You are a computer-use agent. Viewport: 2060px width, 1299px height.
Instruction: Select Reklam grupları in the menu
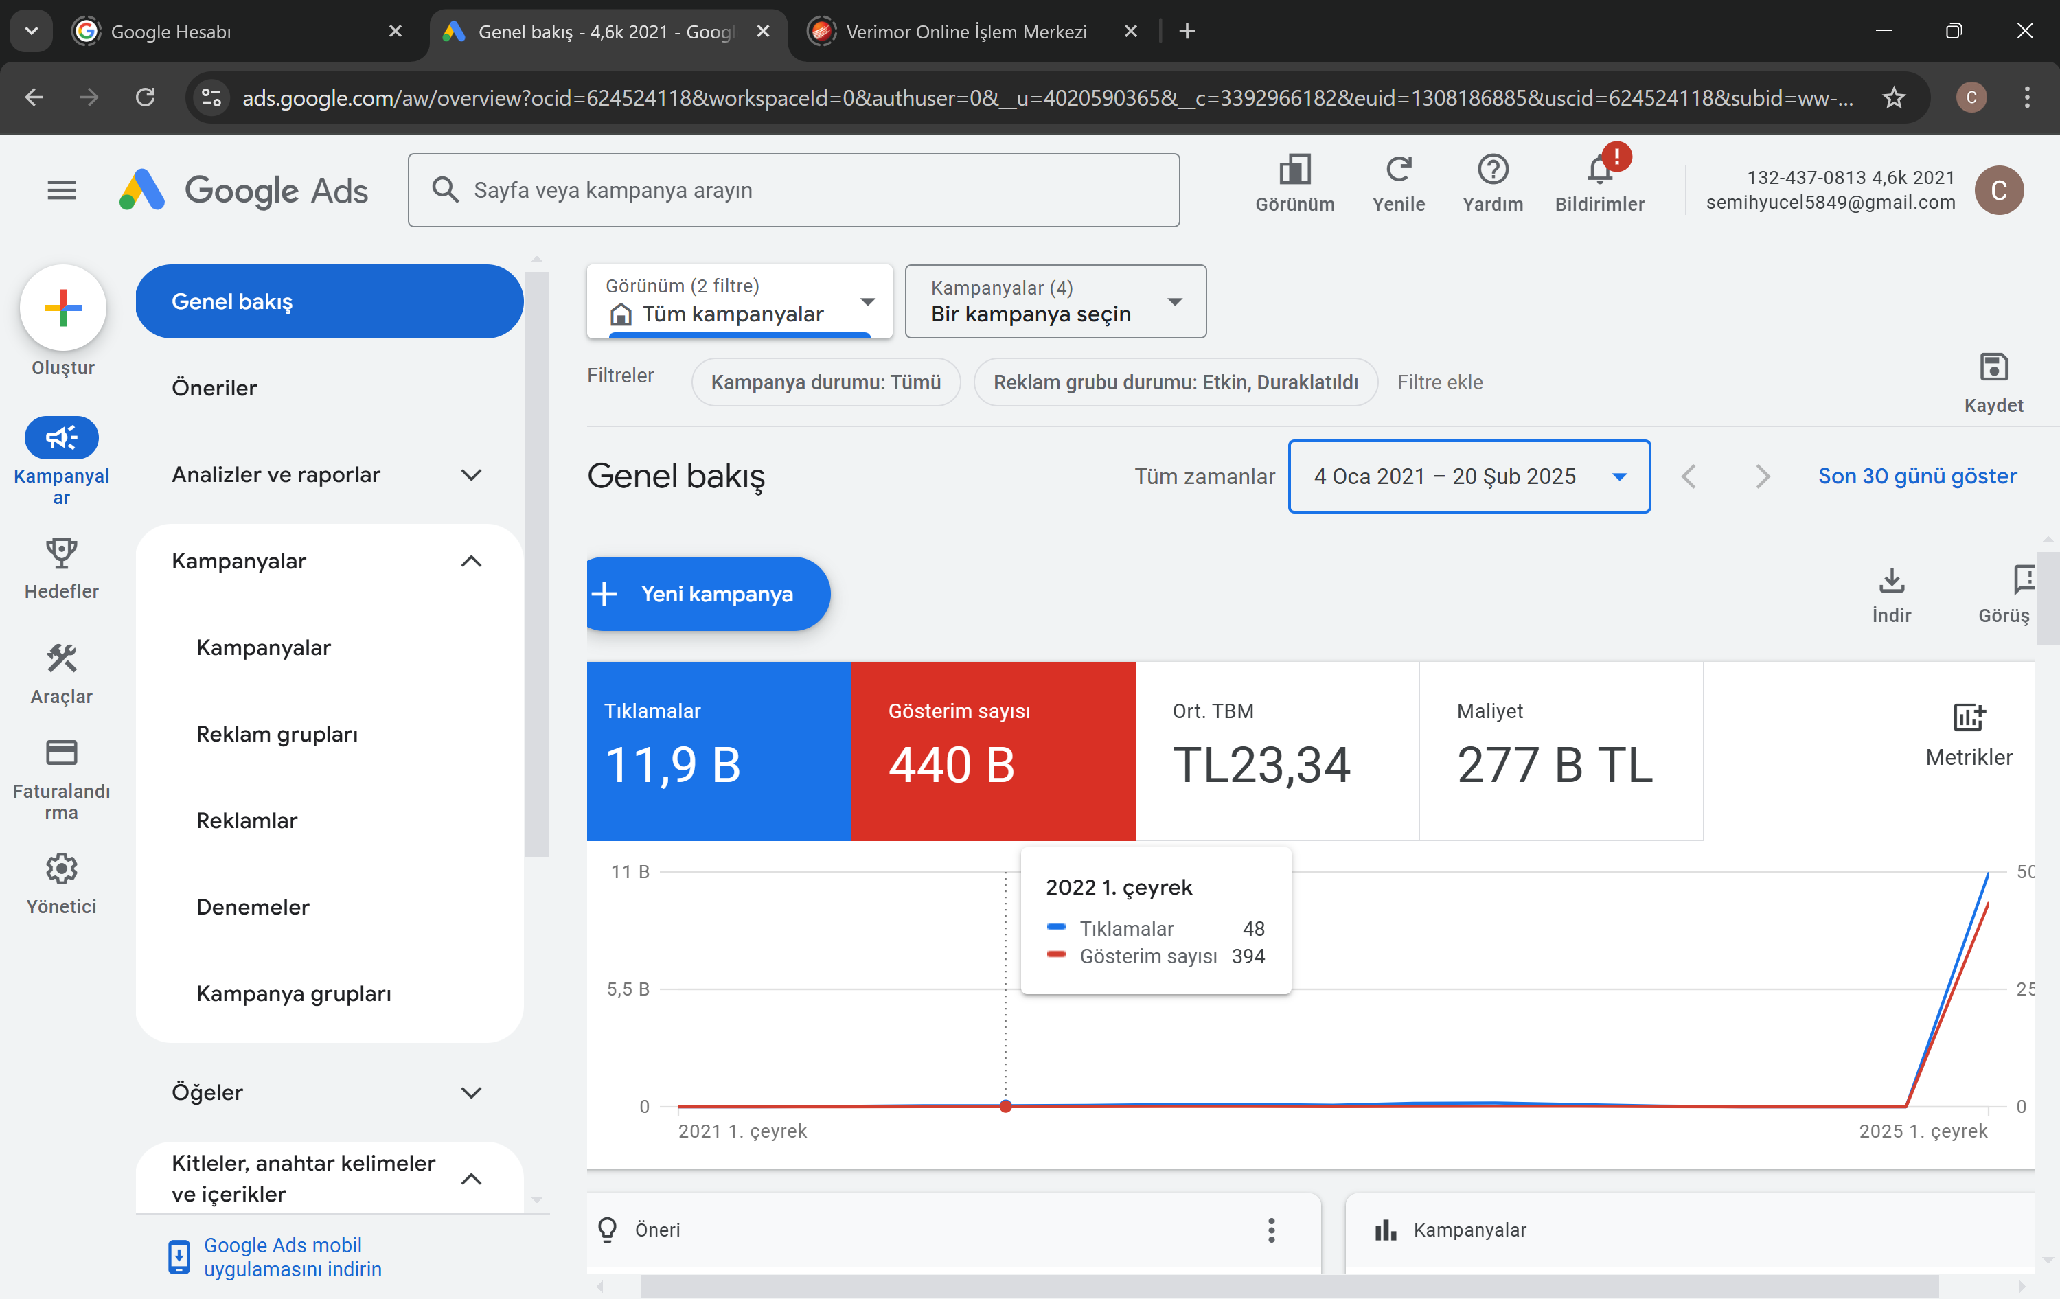[x=277, y=734]
